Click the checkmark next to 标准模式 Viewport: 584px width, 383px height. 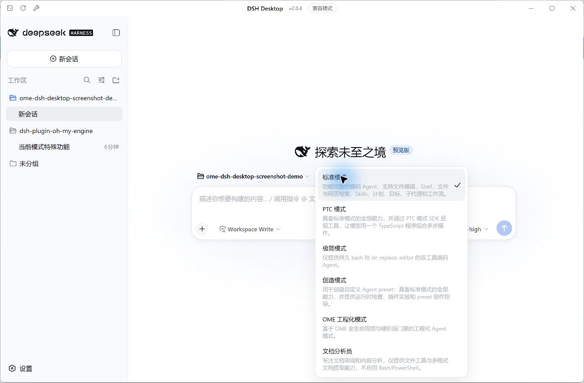click(x=457, y=185)
